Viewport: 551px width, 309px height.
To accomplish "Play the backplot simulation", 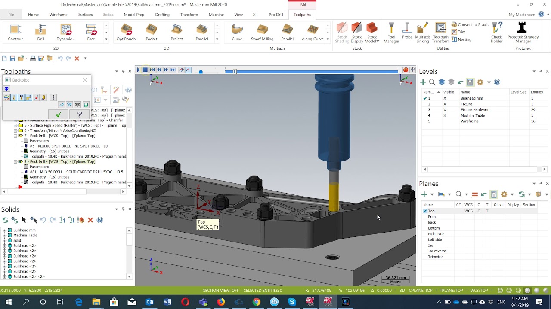I will click(x=139, y=70).
